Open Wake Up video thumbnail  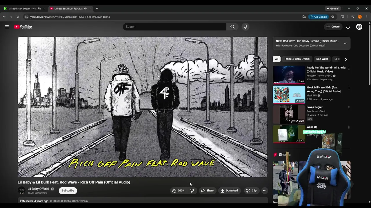289,134
